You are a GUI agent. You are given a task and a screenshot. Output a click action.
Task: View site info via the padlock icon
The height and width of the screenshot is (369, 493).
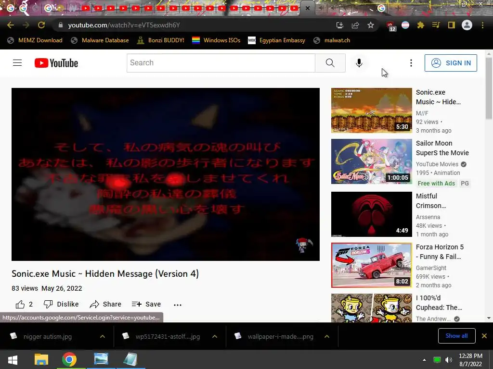point(61,25)
